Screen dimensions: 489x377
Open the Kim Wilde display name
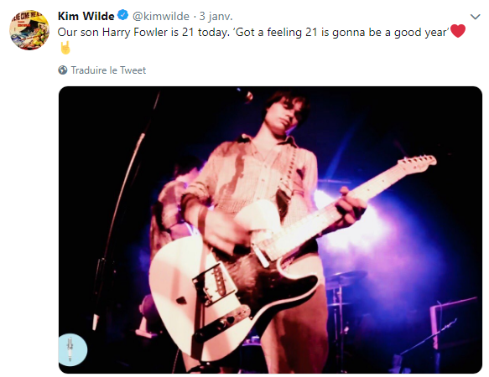[86, 16]
